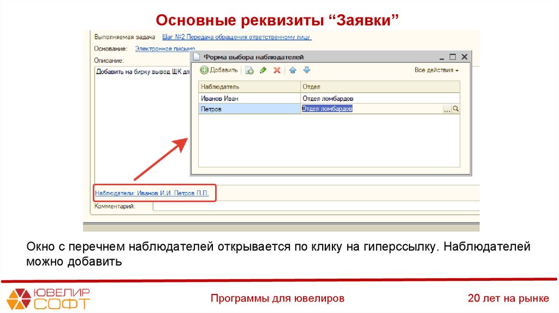Click the copy-add icon next to Добавить
The image size is (559, 313).
249,70
